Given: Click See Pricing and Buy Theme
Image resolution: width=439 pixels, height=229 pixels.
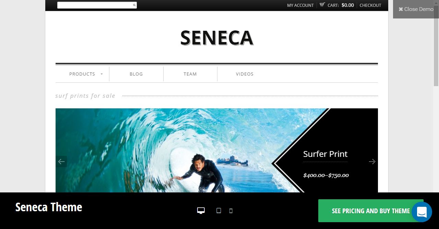Looking at the screenshot, I should [371, 211].
